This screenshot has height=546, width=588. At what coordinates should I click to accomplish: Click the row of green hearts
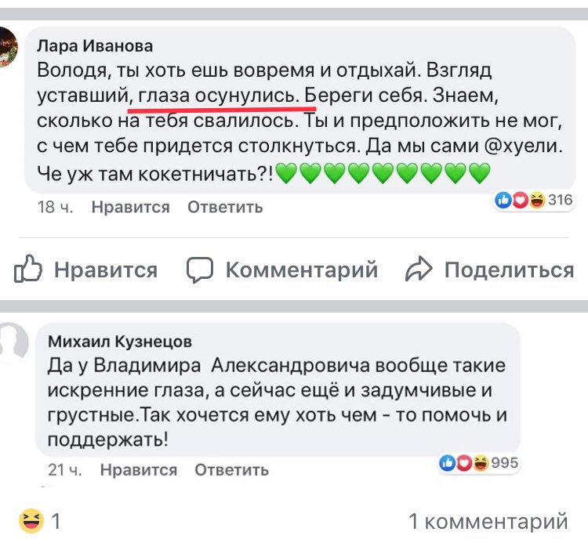pos(383,173)
